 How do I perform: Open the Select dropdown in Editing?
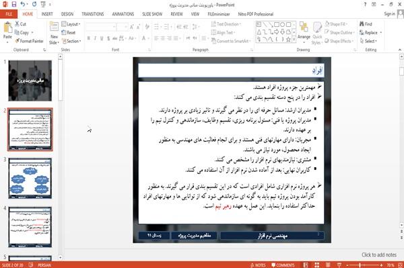point(368,41)
